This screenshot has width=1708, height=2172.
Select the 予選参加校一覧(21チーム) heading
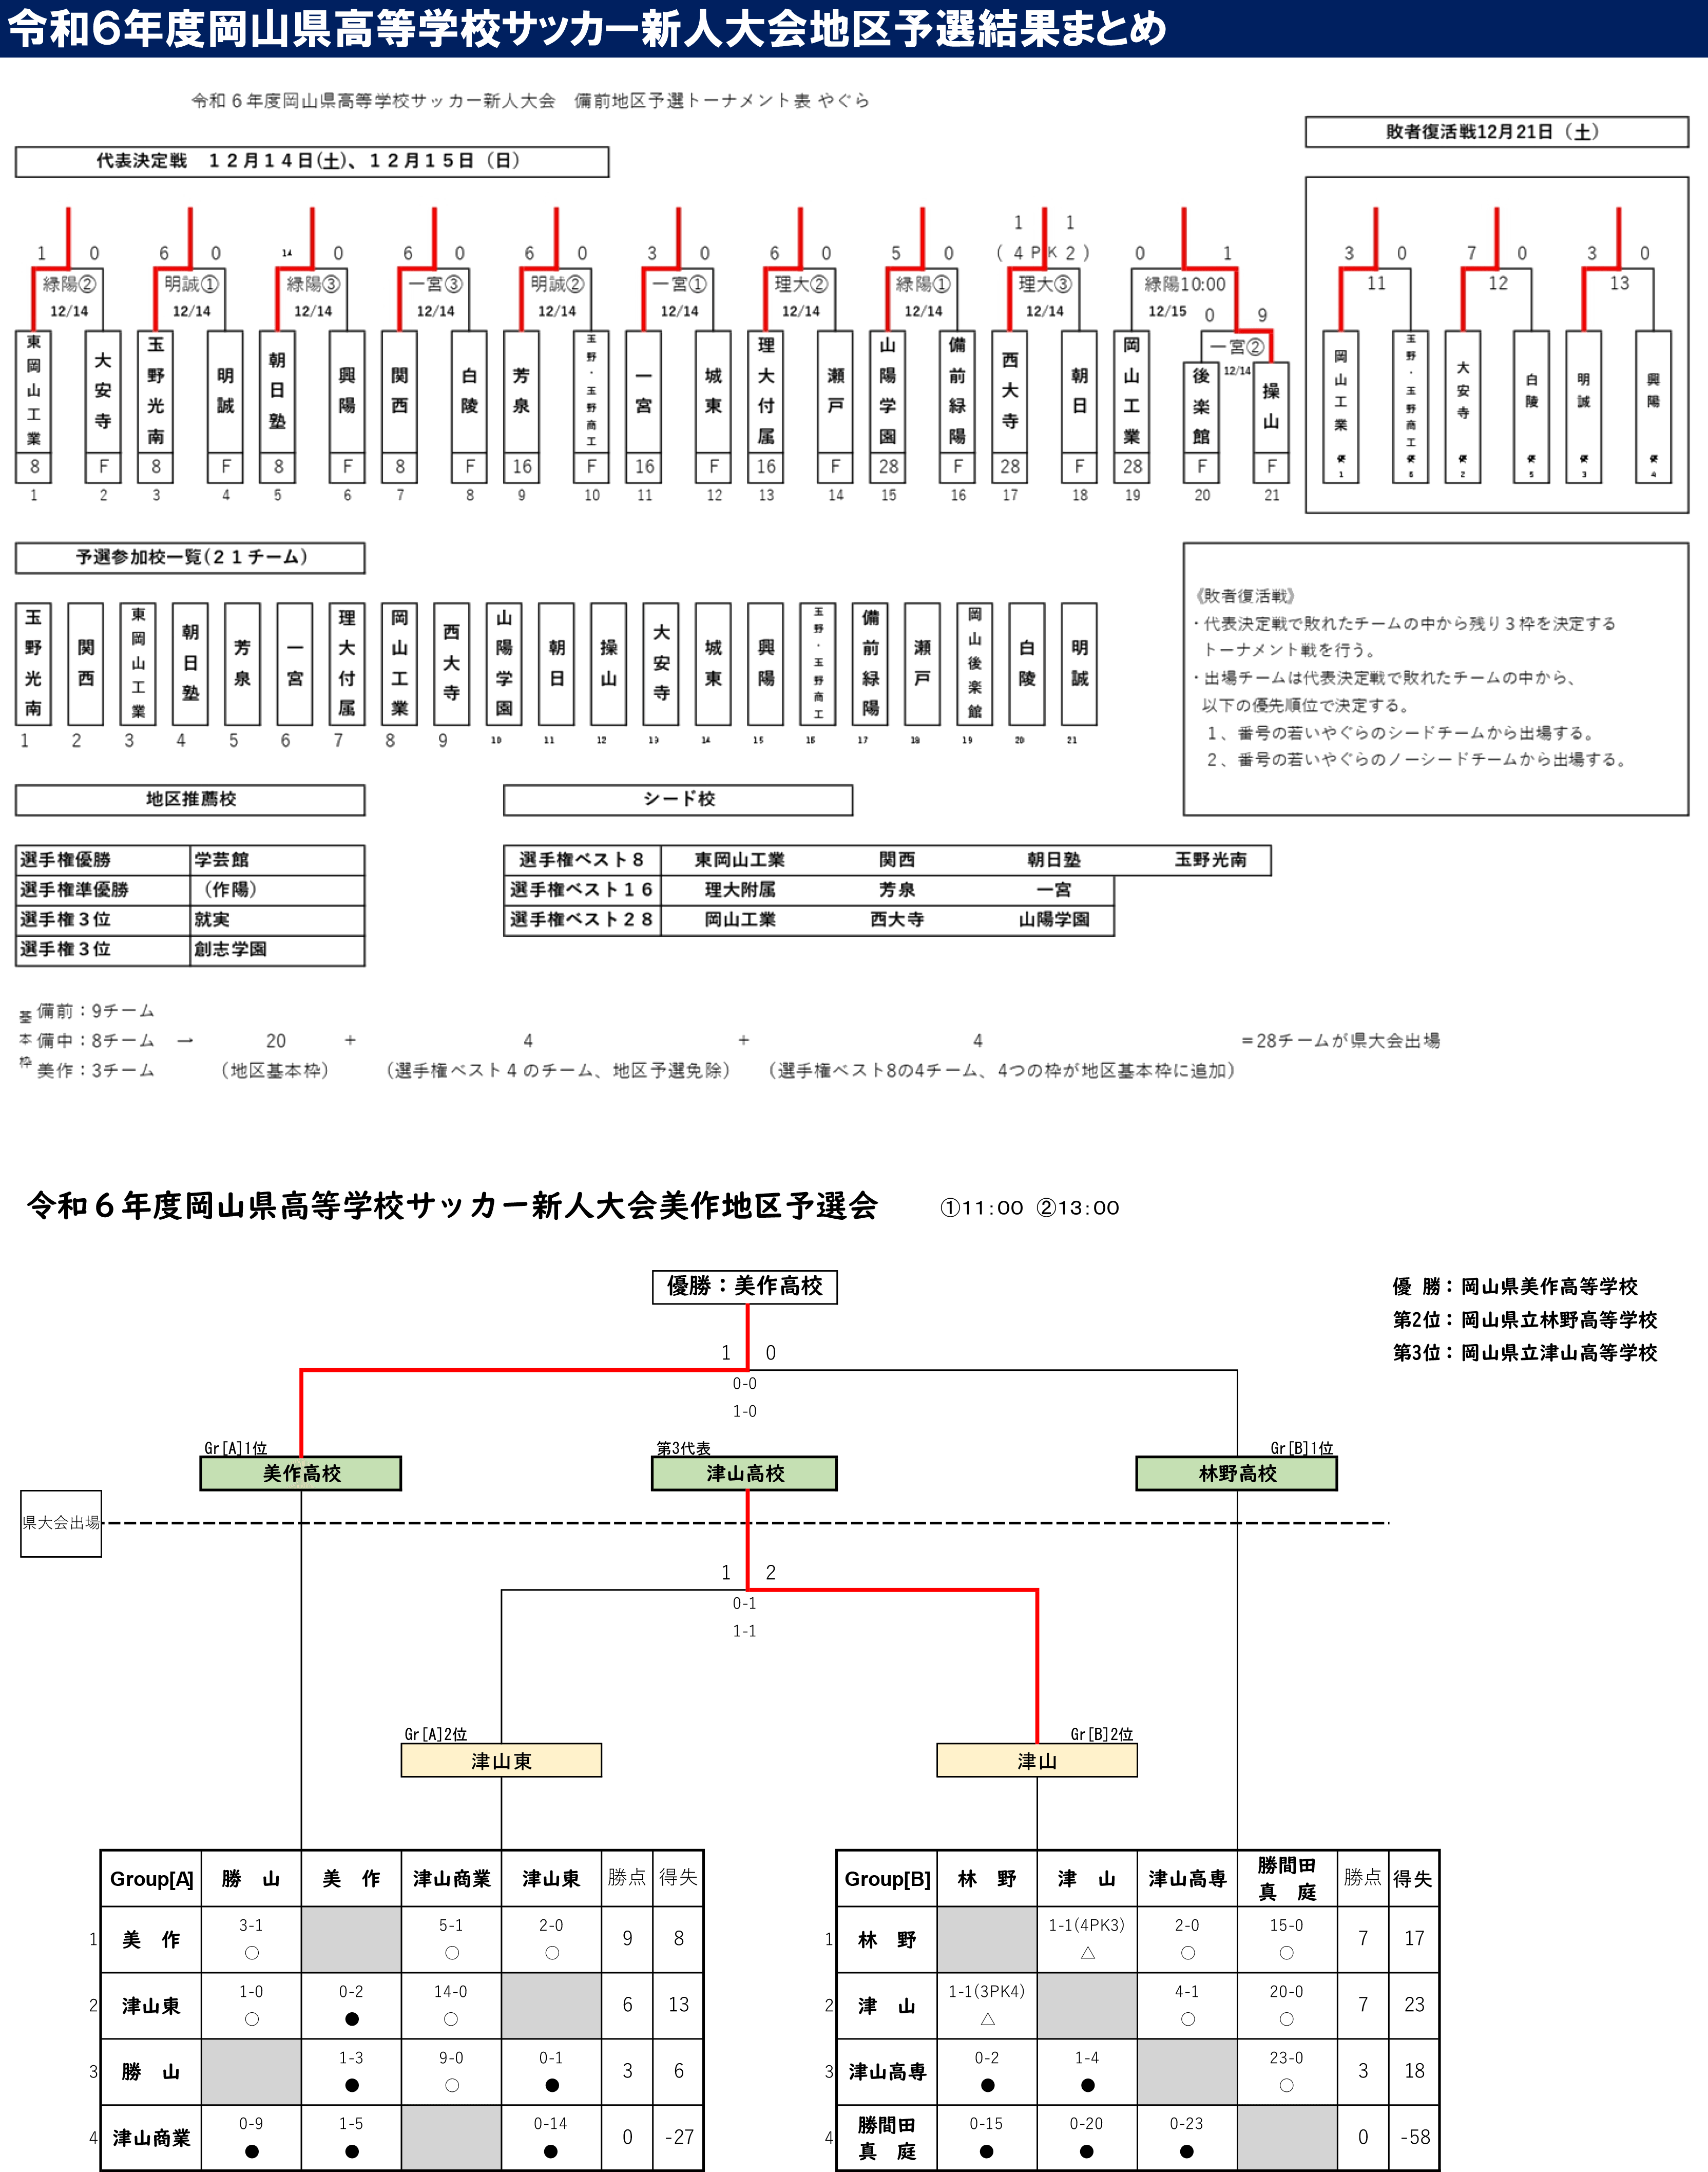coord(190,557)
